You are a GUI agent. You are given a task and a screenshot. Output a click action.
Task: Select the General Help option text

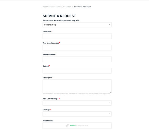point(50,25)
